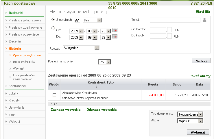
Task: Click the Wykonaj button
Action: click(x=198, y=132)
